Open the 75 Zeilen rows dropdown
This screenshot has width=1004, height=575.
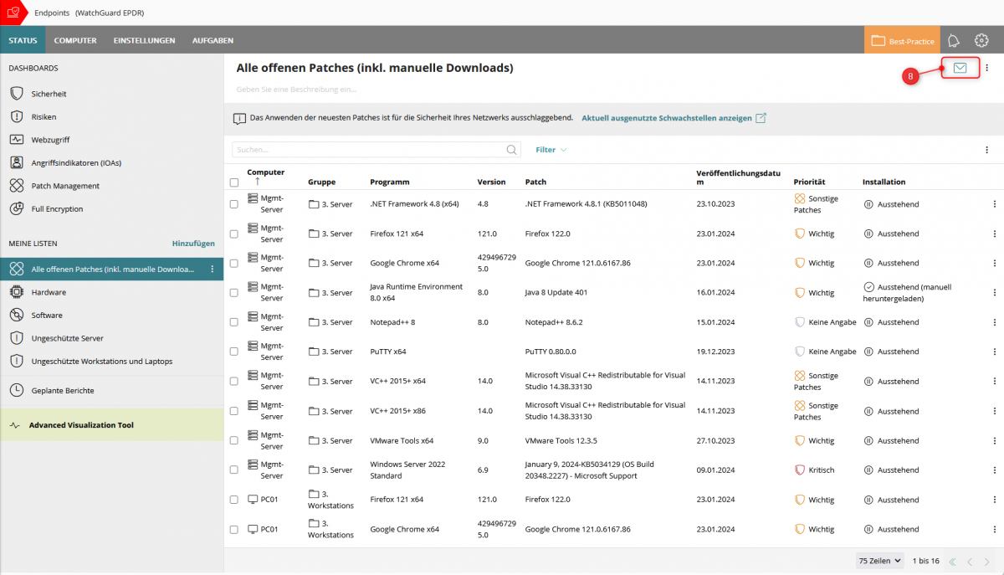coord(878,561)
